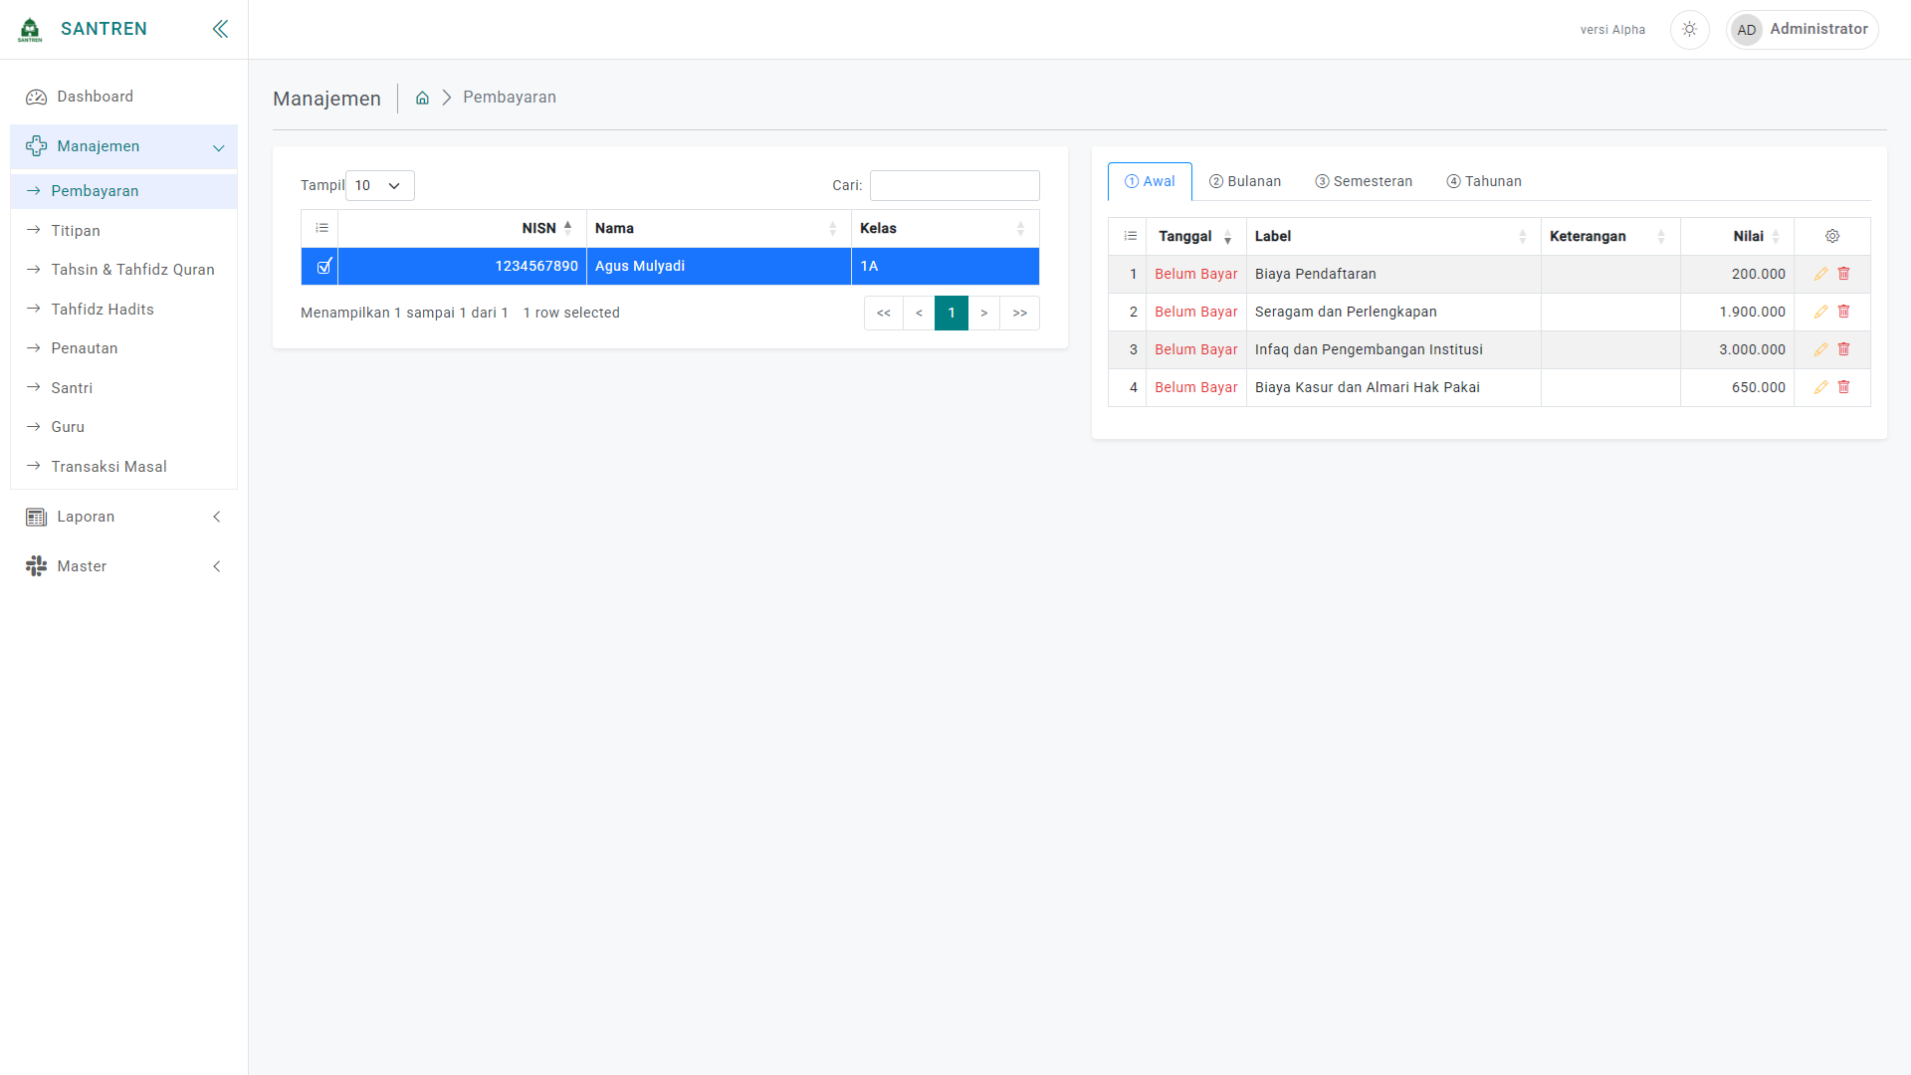Click the Dashboard gauge icon
Viewport: 1911px width, 1075px height.
tap(36, 97)
